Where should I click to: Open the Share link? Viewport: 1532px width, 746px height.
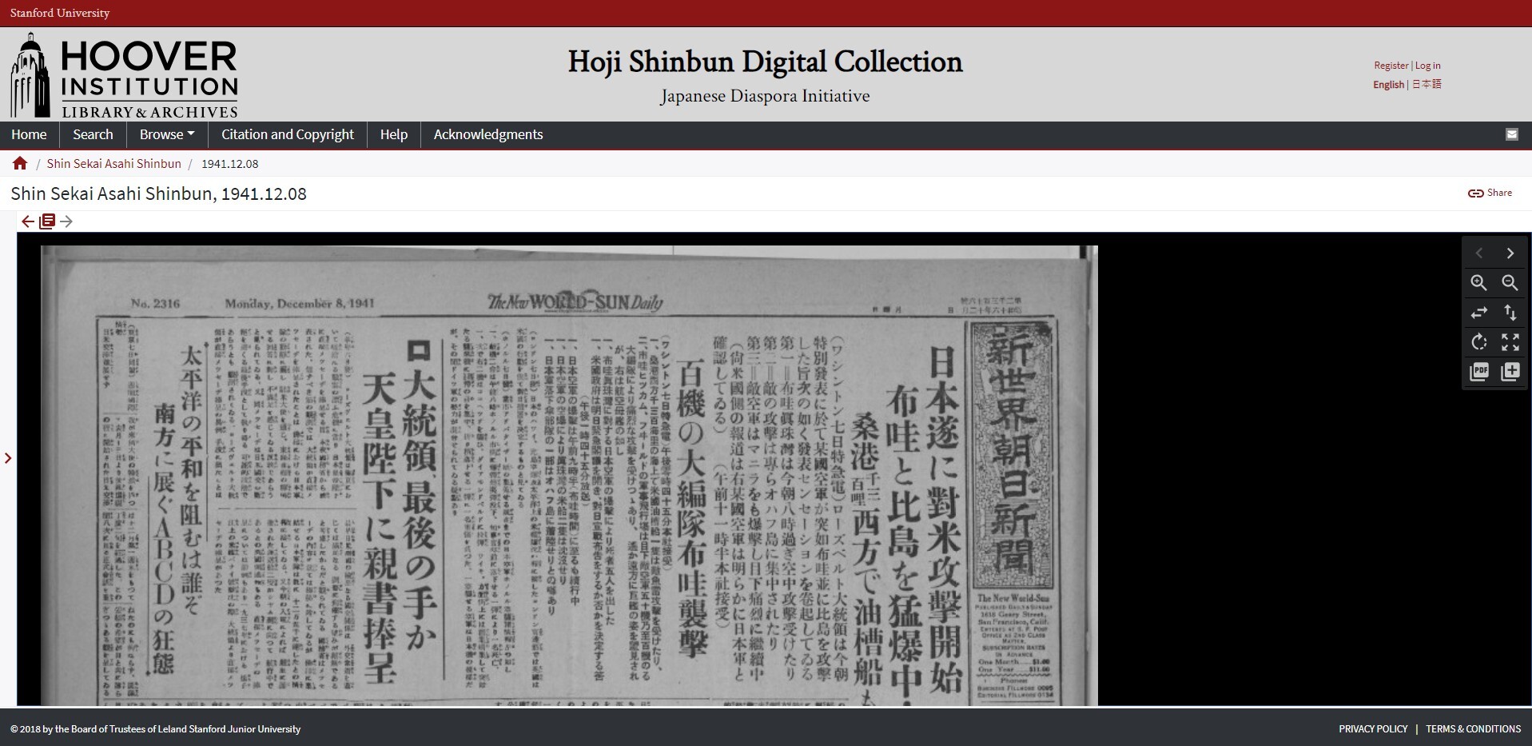pyautogui.click(x=1490, y=193)
